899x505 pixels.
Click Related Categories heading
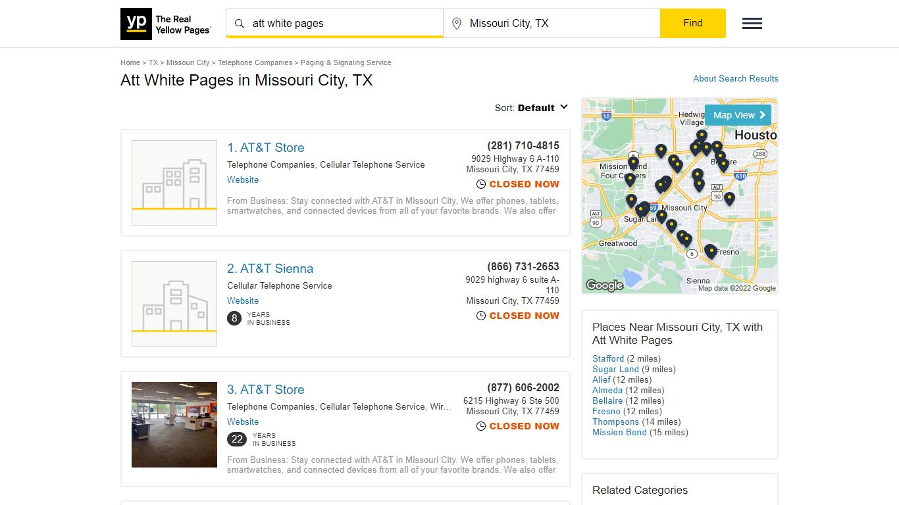click(x=640, y=491)
